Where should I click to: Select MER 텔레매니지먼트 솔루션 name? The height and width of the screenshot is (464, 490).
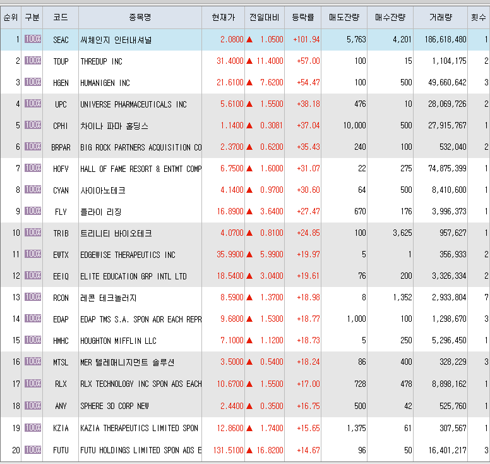(x=127, y=362)
